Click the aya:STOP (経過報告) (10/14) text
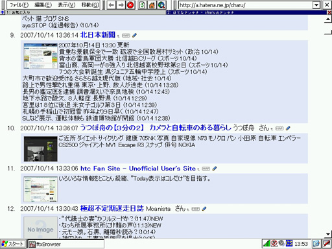The image size is (332, 249). [60, 25]
